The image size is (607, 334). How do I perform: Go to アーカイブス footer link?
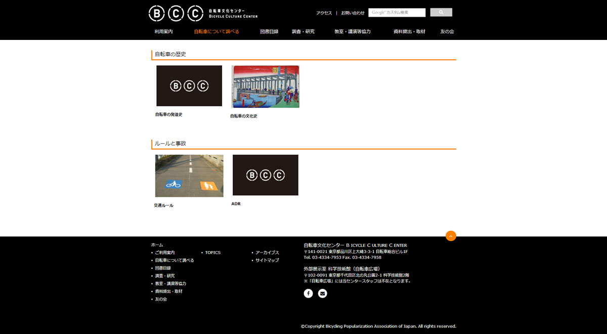tap(267, 253)
